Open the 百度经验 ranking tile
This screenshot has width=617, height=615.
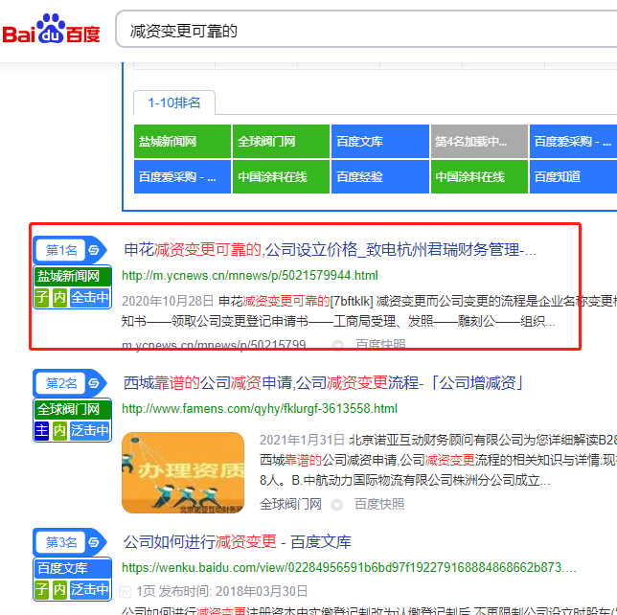[x=380, y=176]
